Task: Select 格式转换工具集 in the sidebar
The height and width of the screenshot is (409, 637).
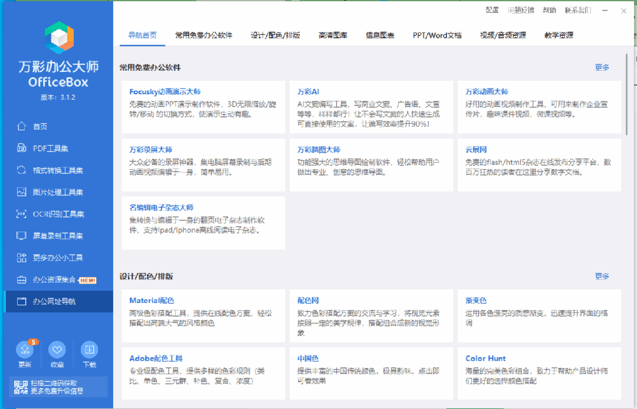Action: pos(58,170)
